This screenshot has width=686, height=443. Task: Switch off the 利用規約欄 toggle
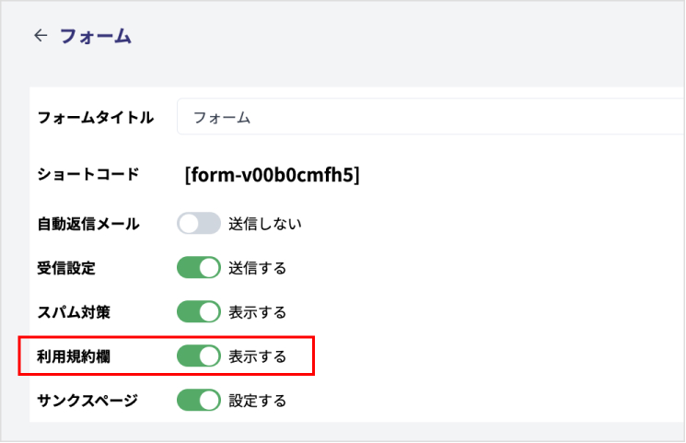click(199, 356)
